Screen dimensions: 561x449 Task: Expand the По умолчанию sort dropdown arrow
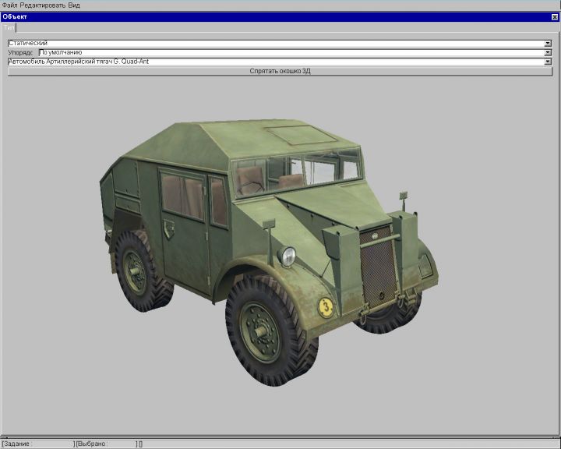point(548,52)
